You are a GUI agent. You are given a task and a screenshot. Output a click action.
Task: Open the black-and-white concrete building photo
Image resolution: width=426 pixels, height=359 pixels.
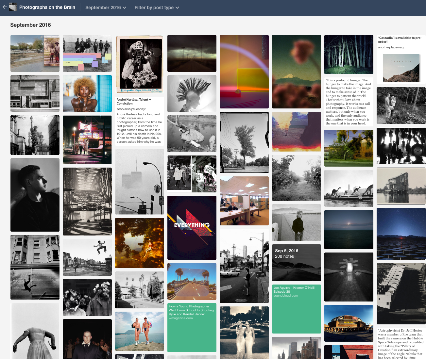tap(35, 93)
